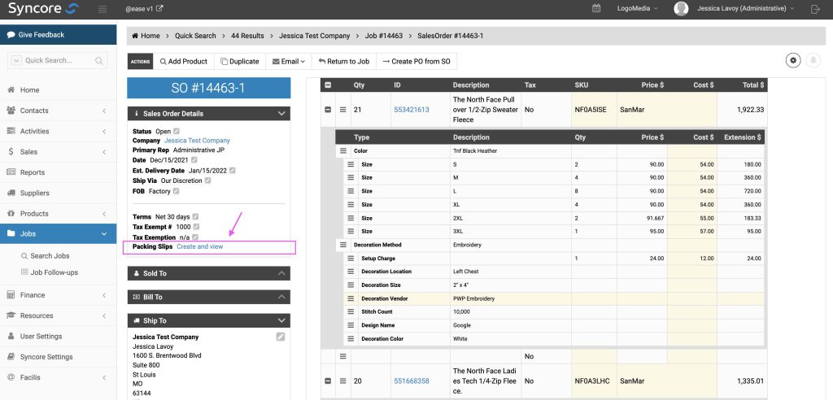Click the logout icon at top right
Viewport: 833px width, 400px height.
pyautogui.click(x=815, y=9)
